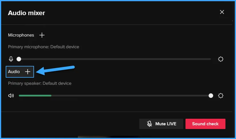
Task: Click the Audio mixer title heading
Action: click(x=26, y=13)
